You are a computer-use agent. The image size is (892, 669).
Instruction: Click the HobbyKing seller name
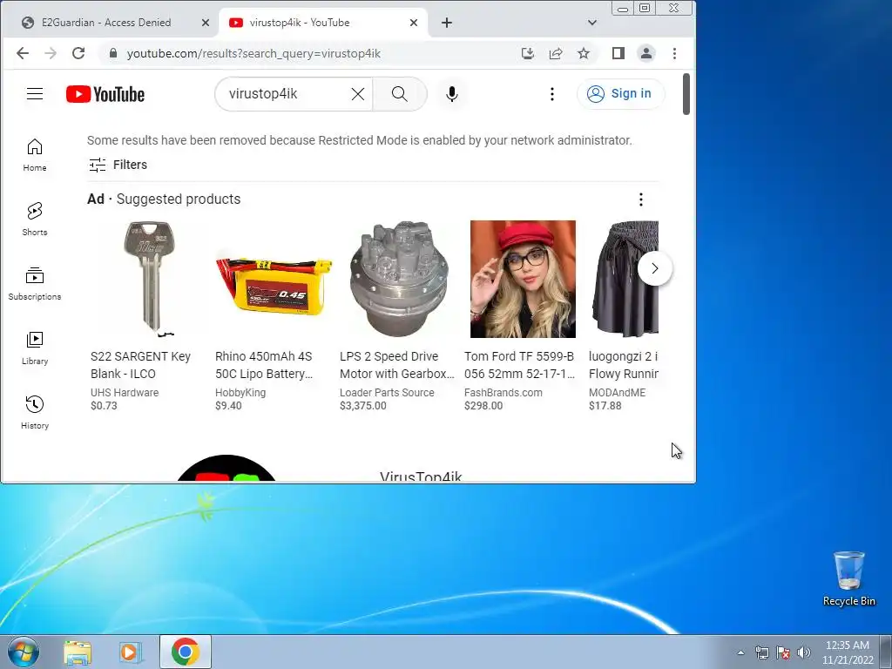point(240,393)
